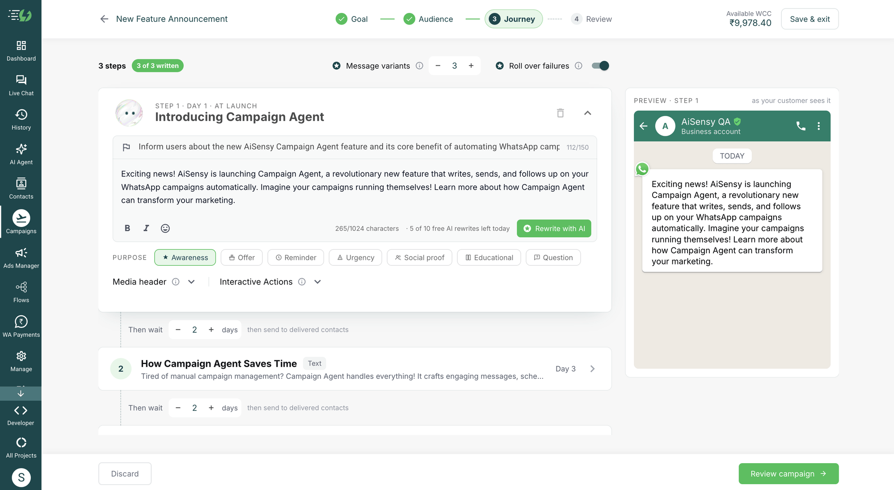
Task: Expand the Interactive Actions section
Action: (x=317, y=282)
